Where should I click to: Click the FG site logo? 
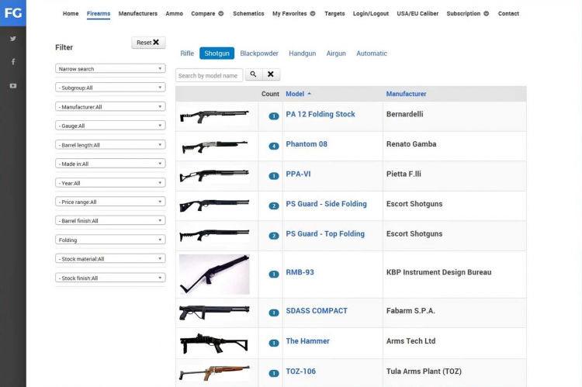tap(13, 13)
